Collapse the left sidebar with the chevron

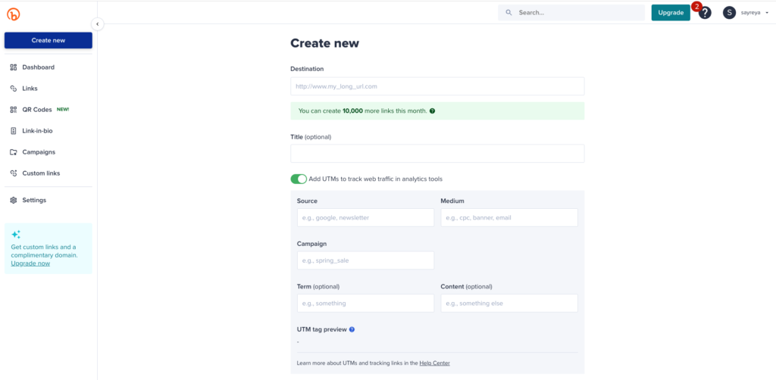(97, 24)
